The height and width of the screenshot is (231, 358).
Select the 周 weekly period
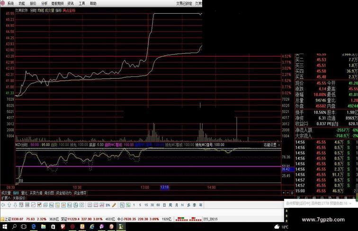click(x=170, y=205)
